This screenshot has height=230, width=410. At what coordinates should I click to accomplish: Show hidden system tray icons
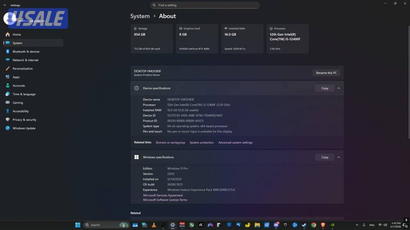point(357,225)
